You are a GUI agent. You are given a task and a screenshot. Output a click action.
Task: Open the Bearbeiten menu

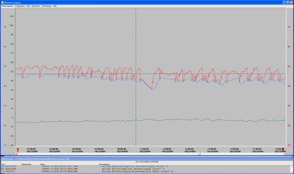click(36, 6)
